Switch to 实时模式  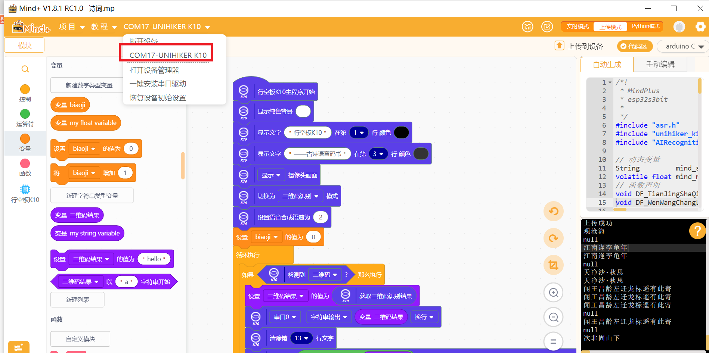pos(578,26)
